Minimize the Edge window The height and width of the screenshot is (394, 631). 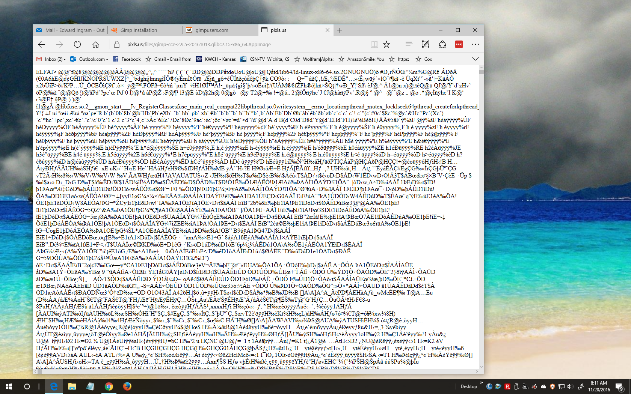pyautogui.click(x=441, y=30)
